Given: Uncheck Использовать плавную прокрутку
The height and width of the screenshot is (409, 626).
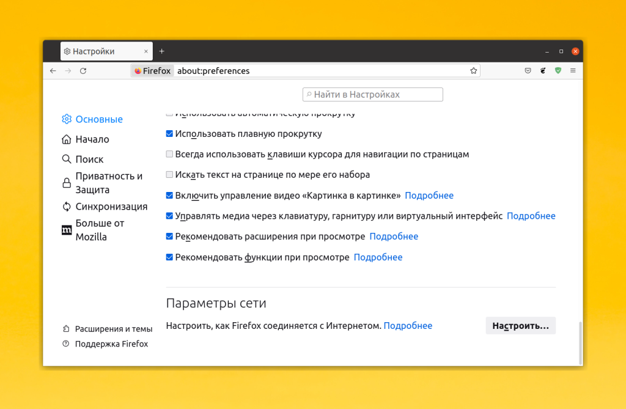Looking at the screenshot, I should pyautogui.click(x=169, y=133).
